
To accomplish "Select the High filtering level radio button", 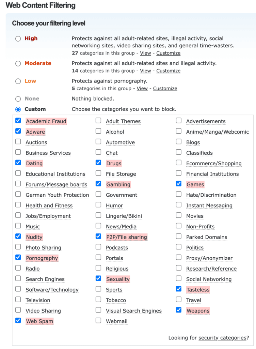I will 18,39.
